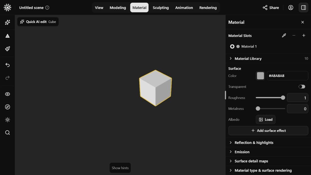Click the Roughness value field
The width and height of the screenshot is (311, 175).
click(x=297, y=98)
